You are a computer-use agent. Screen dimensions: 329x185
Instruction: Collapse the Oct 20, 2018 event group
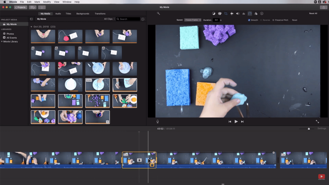(31, 27)
